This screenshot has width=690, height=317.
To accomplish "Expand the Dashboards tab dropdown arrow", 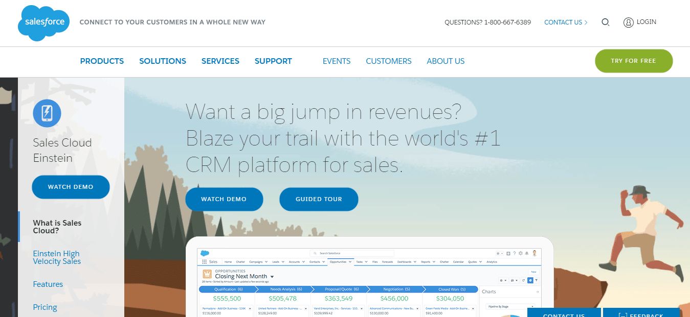I will pyautogui.click(x=415, y=262).
